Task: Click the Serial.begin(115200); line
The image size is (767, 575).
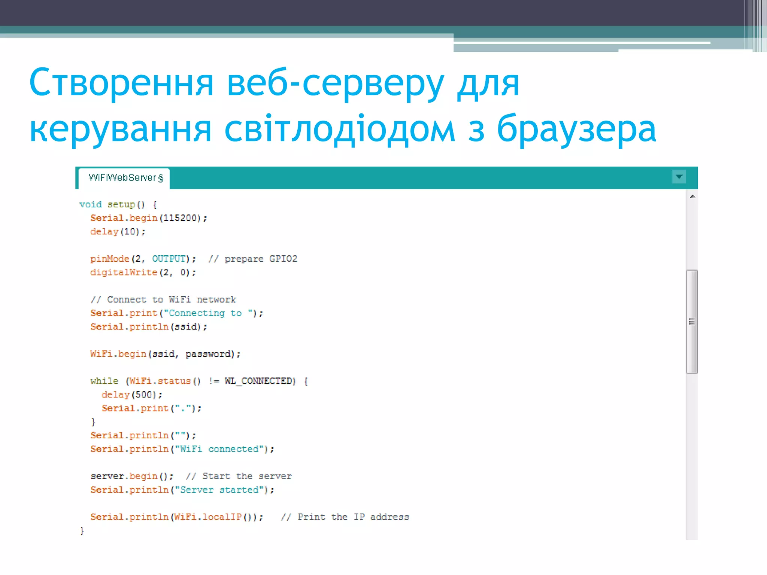Action: click(149, 218)
